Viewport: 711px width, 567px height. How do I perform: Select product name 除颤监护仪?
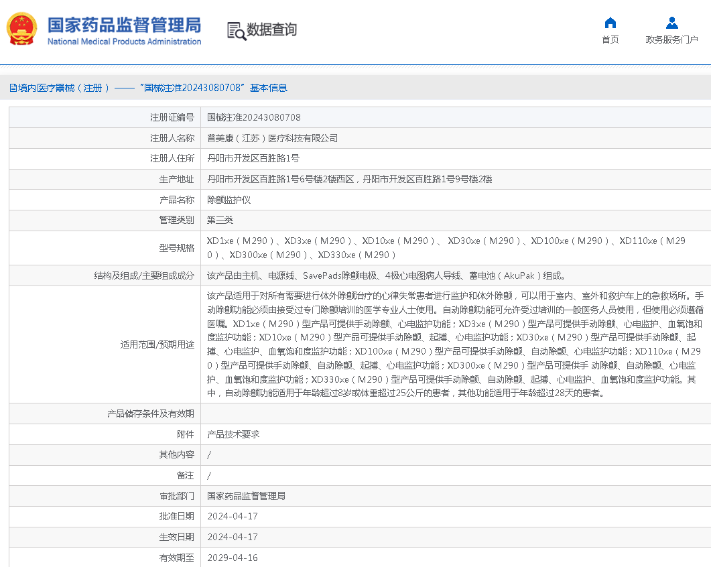229,200
